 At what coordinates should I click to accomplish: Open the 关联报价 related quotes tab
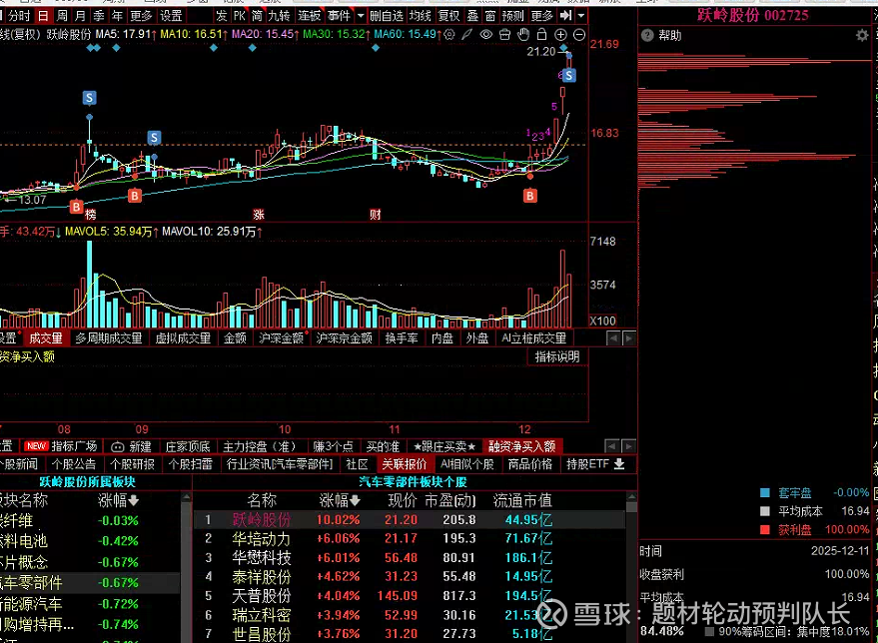point(405,464)
